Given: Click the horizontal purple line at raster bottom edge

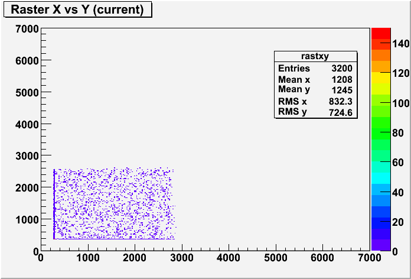Looking at the screenshot, I should (114, 239).
